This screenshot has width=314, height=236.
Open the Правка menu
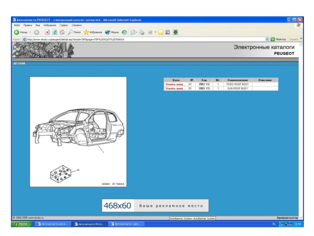(27, 25)
